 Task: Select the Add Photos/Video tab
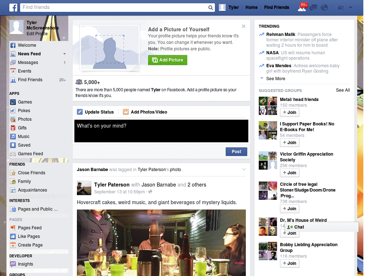[x=145, y=112]
